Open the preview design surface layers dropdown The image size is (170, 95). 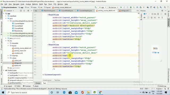(x=145, y=14)
